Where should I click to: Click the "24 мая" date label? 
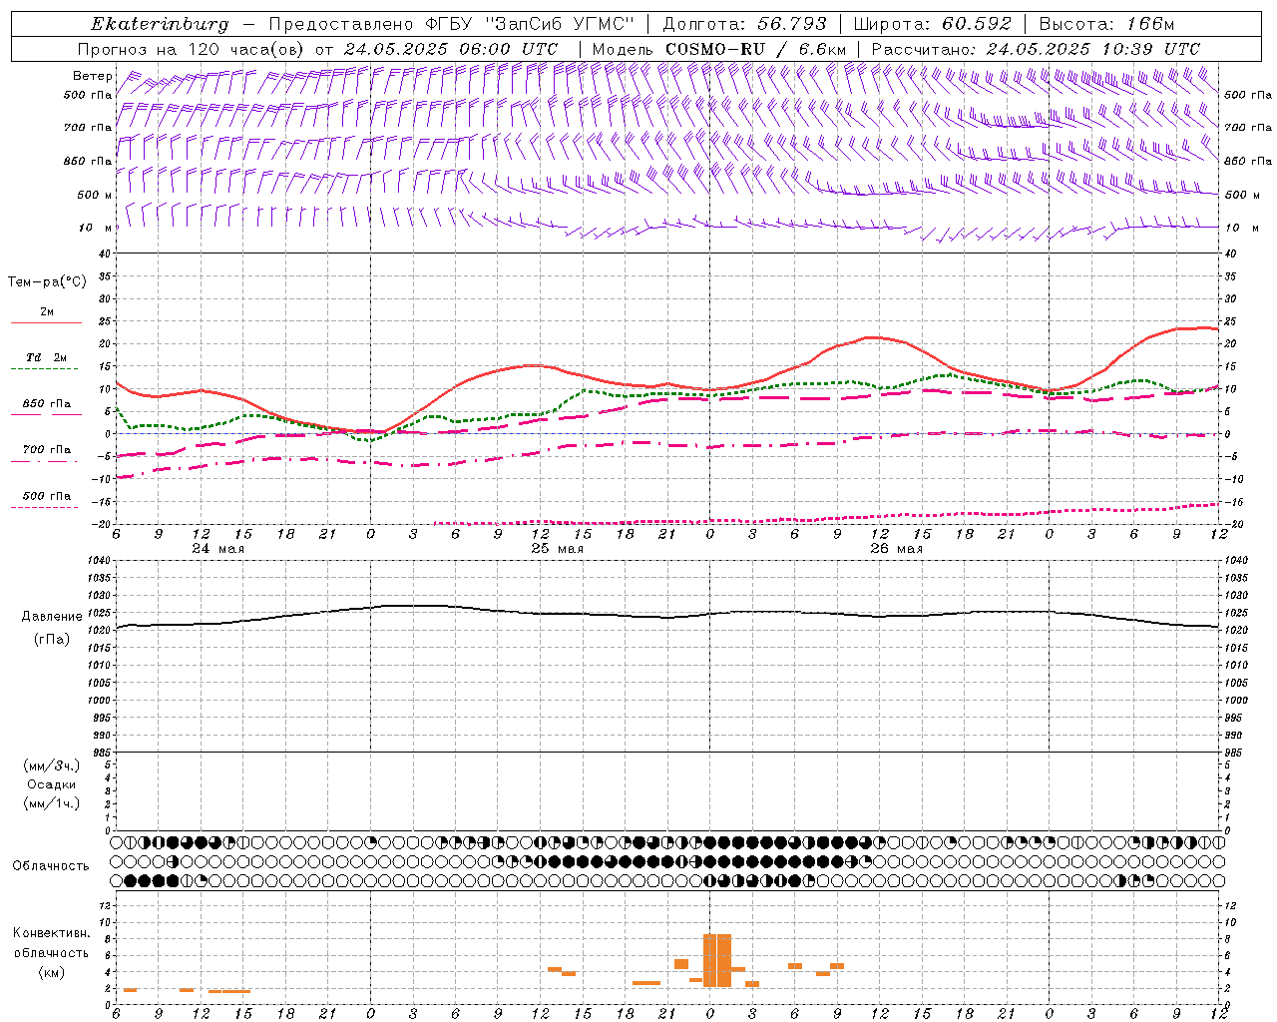click(x=218, y=549)
